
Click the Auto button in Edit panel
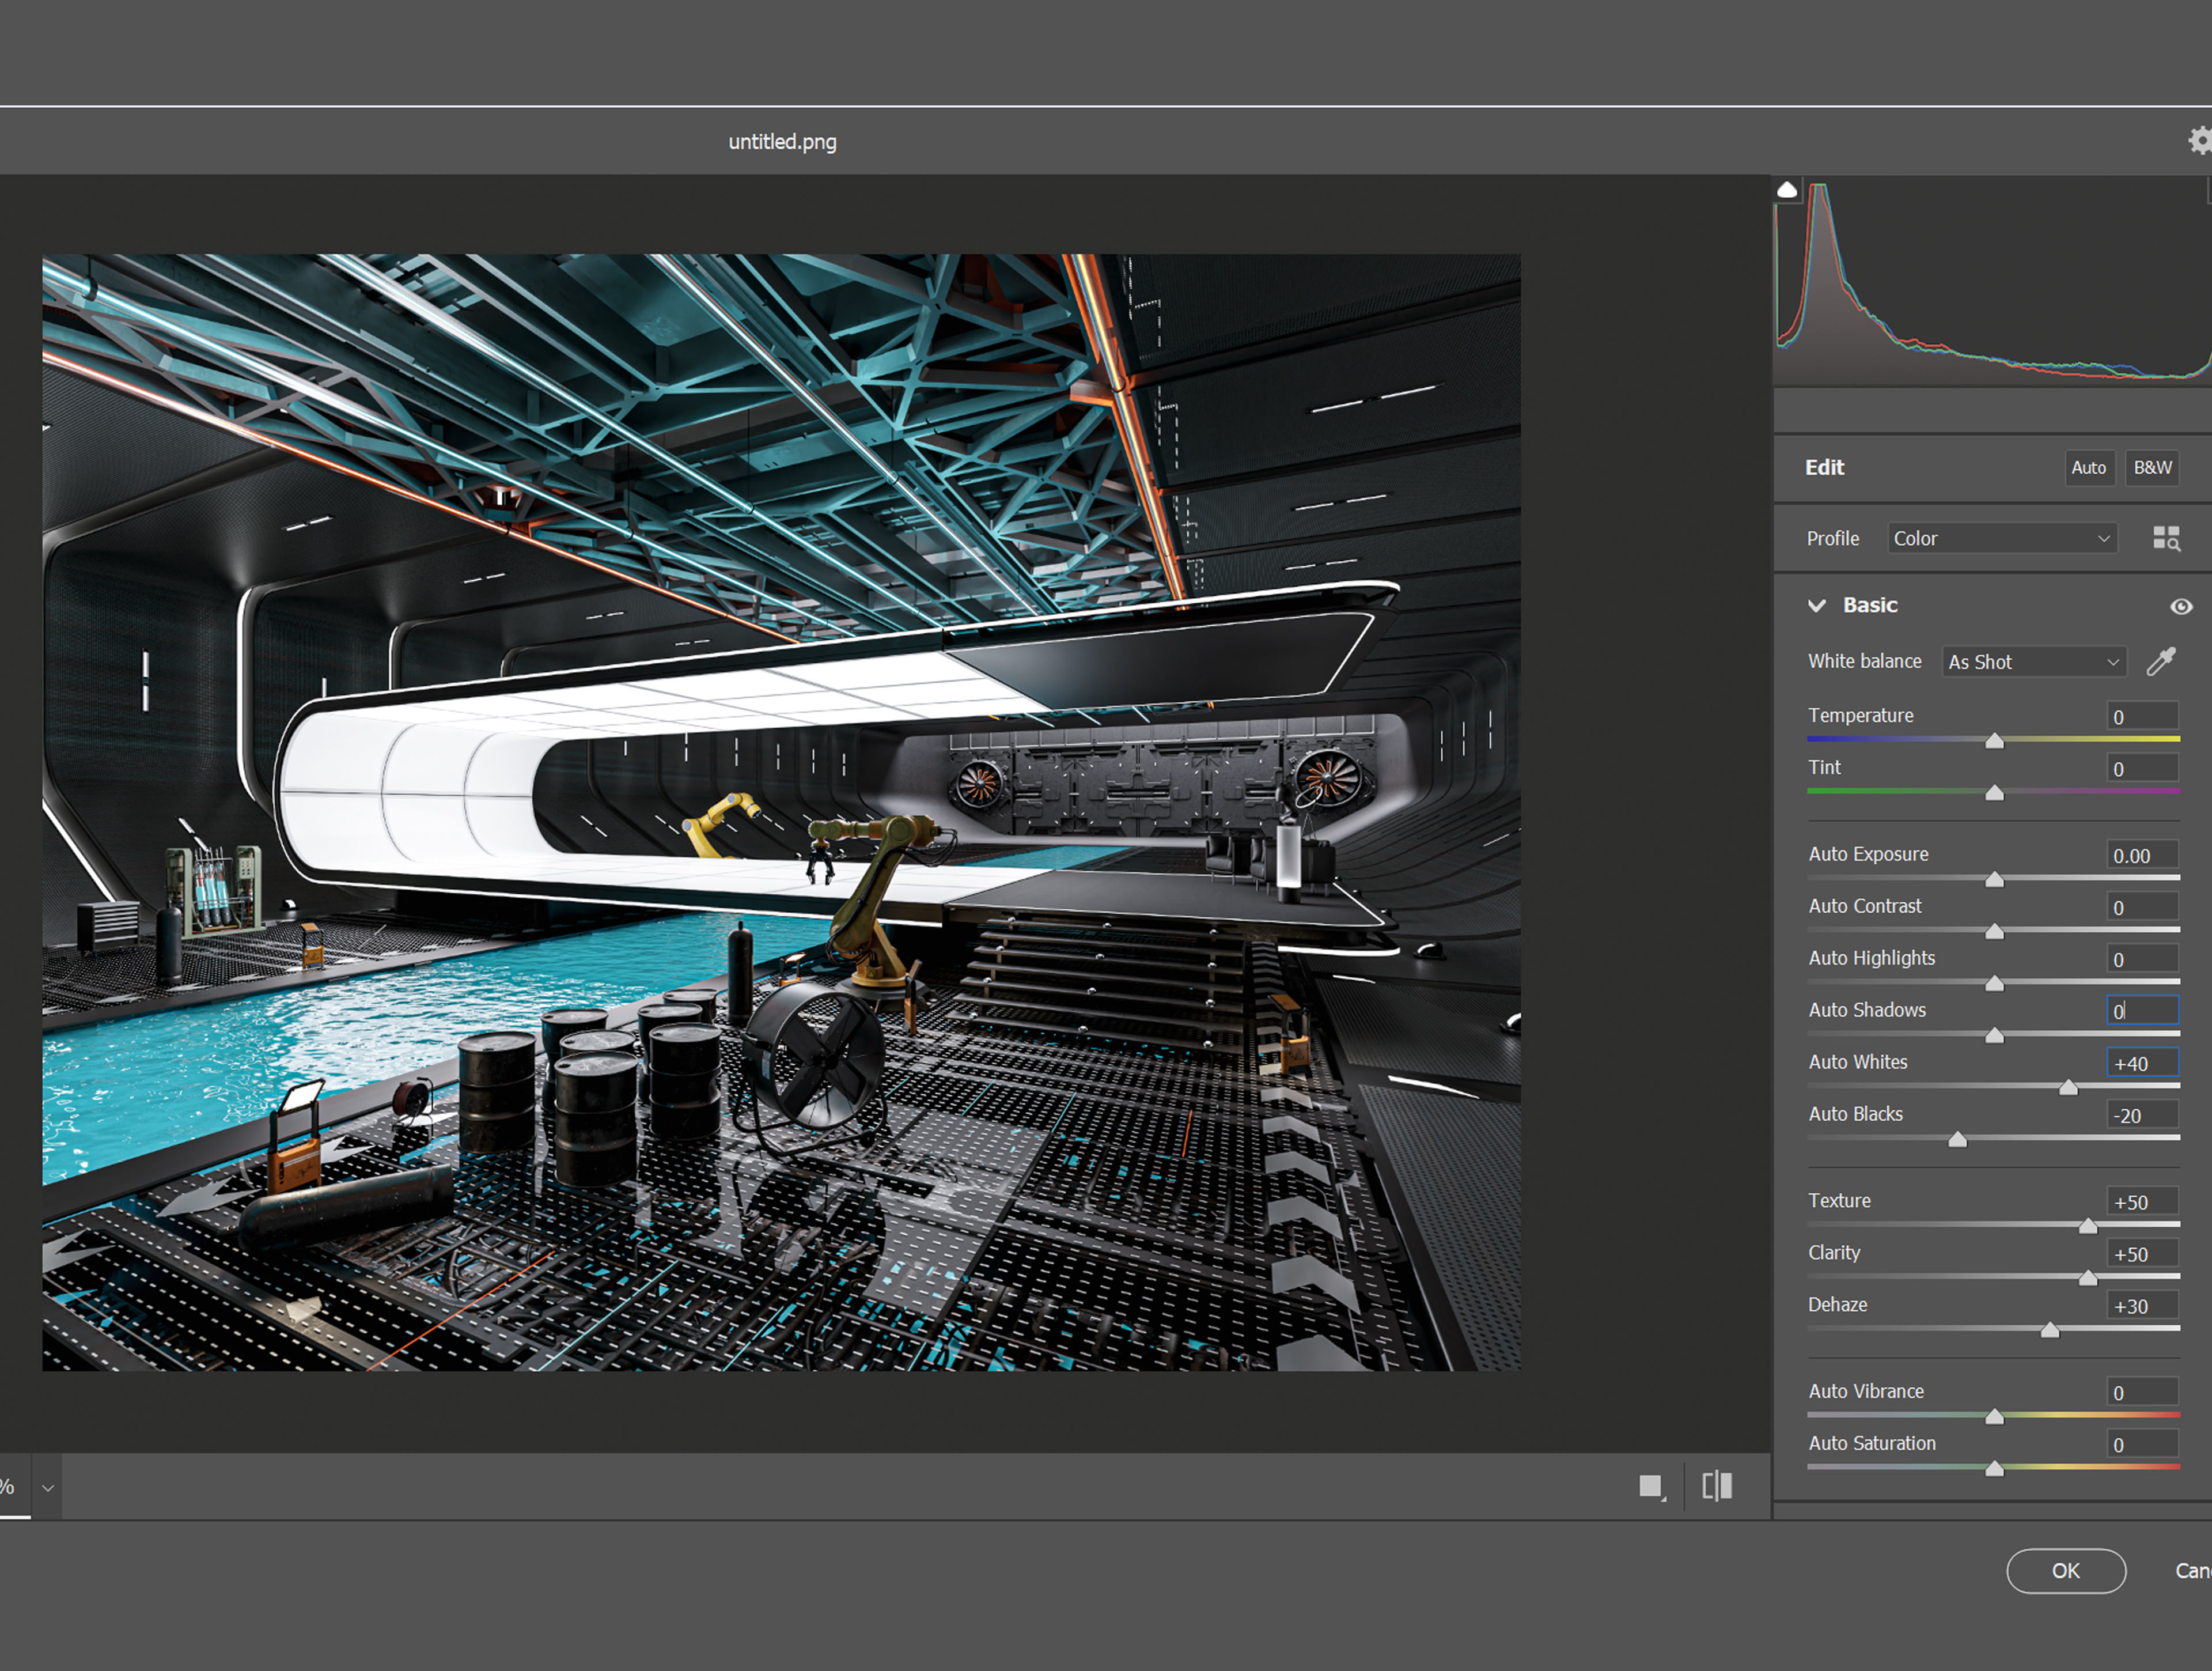click(2088, 467)
